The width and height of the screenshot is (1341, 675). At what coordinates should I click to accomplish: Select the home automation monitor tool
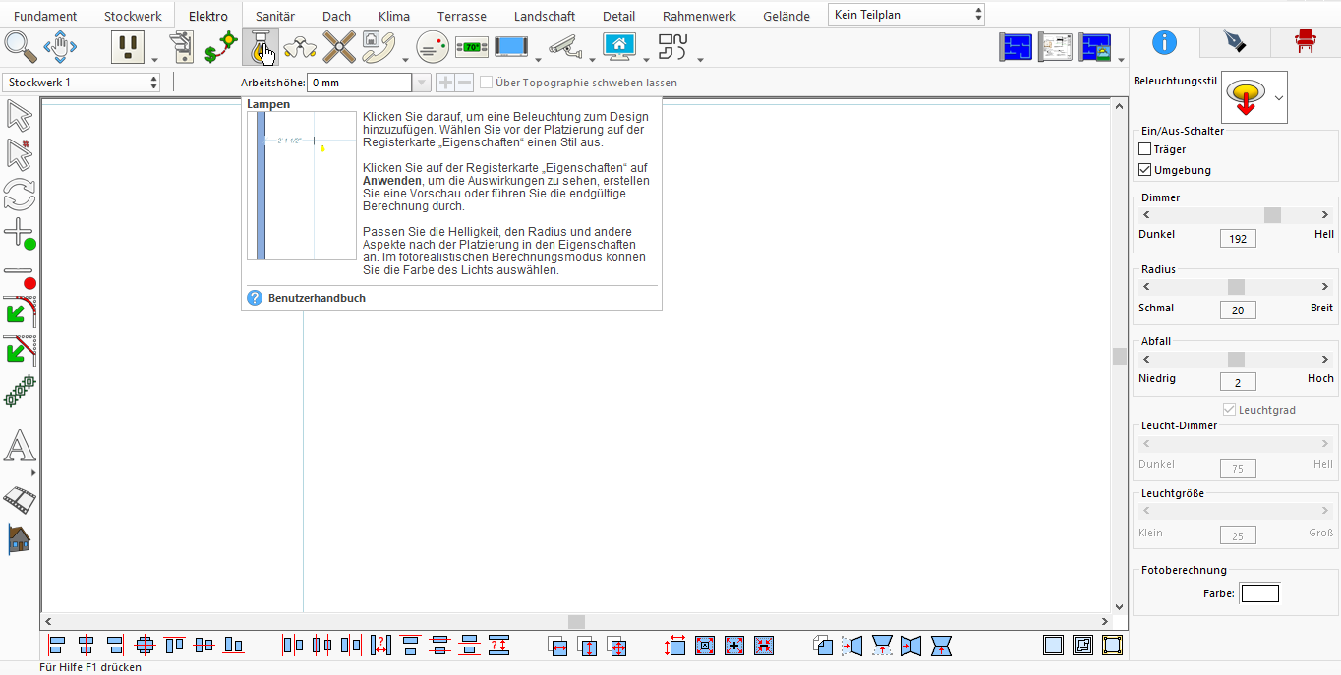tap(619, 46)
